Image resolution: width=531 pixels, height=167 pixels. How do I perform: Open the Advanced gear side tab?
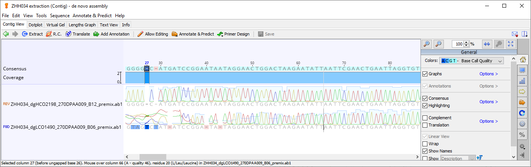pos(522,124)
